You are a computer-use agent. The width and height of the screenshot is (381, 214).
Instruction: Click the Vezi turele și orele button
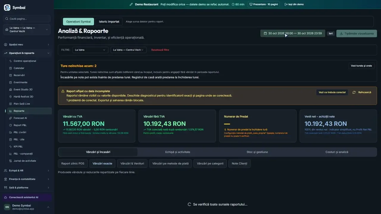point(361,66)
